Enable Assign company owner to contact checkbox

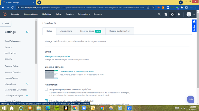(46, 89)
